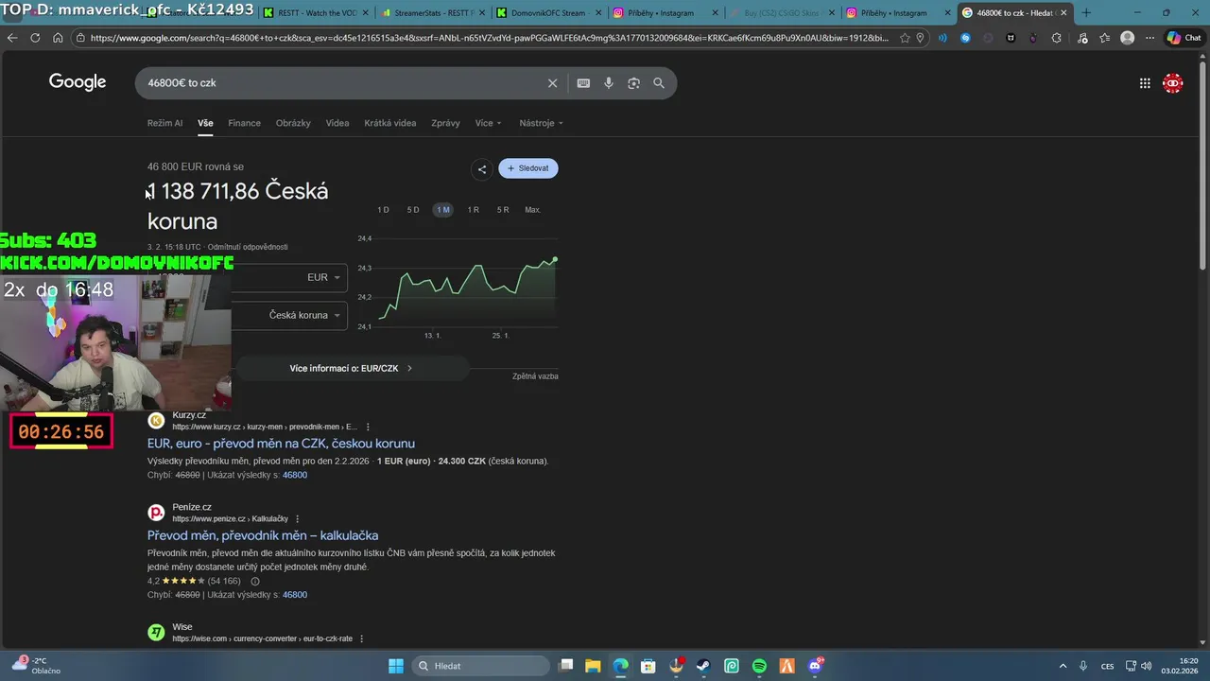
Task: Click the Sledovat follow button
Action: coord(528,168)
